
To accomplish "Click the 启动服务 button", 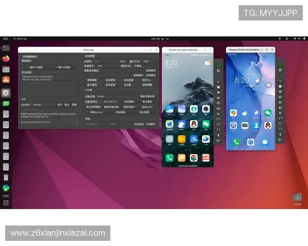I will [130, 101].
